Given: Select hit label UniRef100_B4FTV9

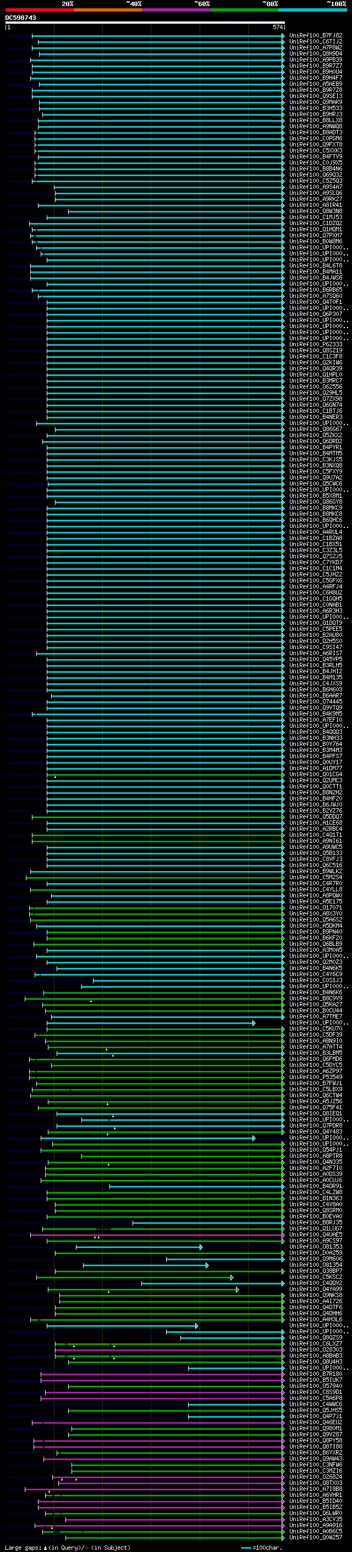Looking at the screenshot, I should (316, 157).
